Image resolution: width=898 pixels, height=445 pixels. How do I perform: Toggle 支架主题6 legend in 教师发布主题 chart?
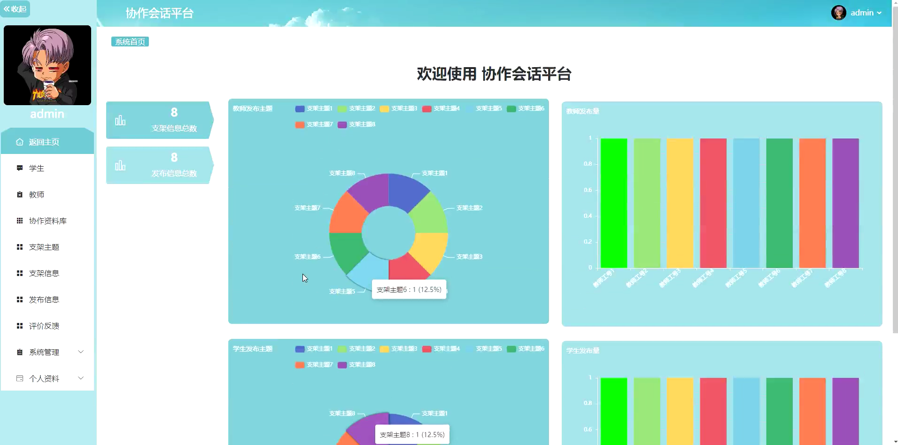pos(525,108)
